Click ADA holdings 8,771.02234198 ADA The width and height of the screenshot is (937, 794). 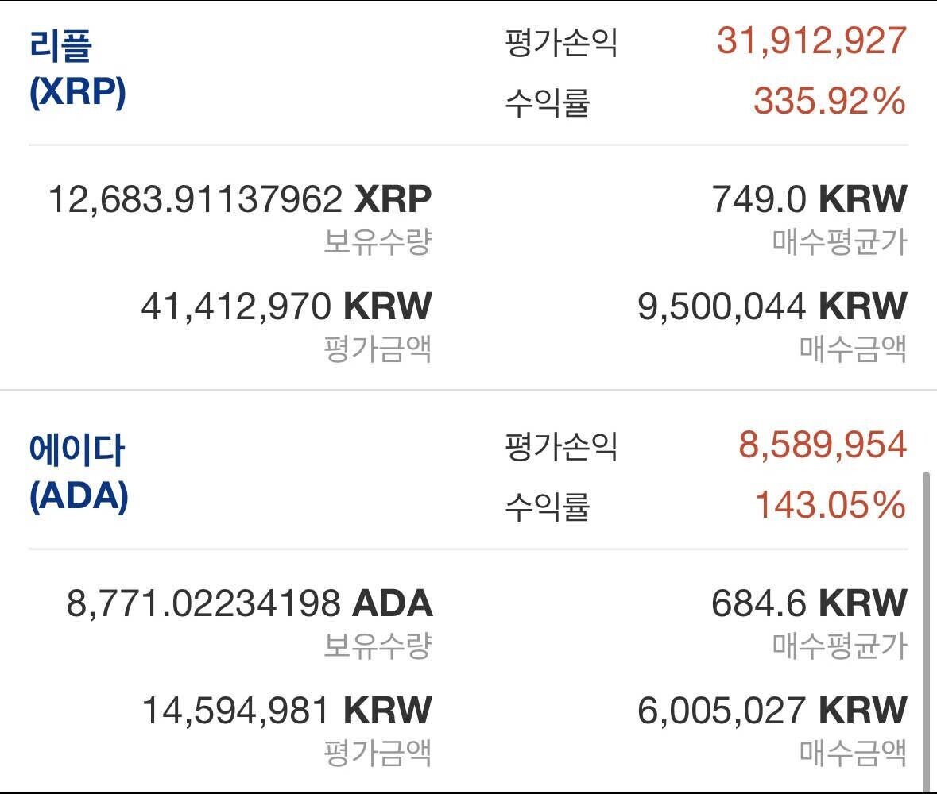tap(250, 603)
